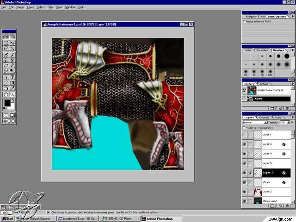This screenshot has height=222, width=296.
Task: Open CD Player from taskbar
Action: tap(119, 219)
